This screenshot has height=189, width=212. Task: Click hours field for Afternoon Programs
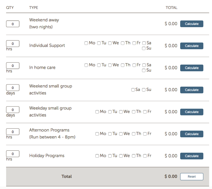tap(13, 132)
